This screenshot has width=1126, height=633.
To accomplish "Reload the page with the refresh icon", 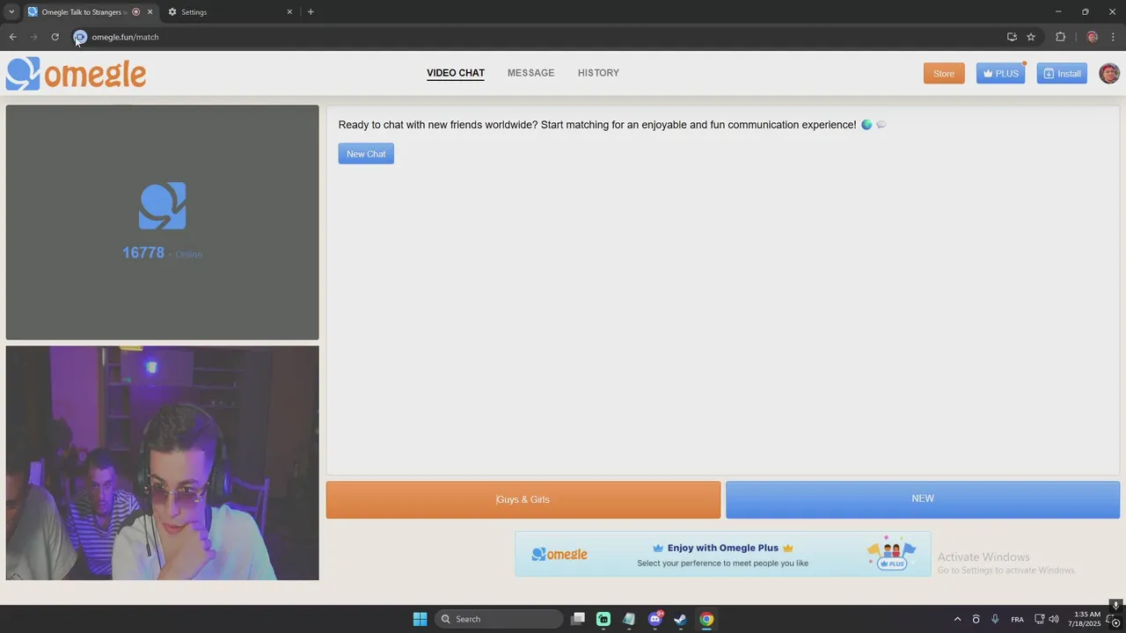I will click(55, 37).
